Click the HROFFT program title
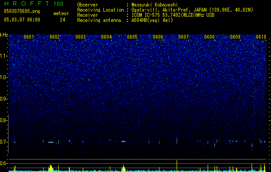Image resolution: width=271 pixels, height=172 pixels. (27, 3)
